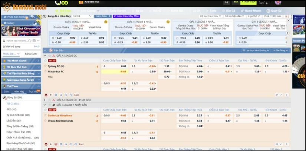Click the Galaxy version button
306x151 pixels.
[21, 23]
